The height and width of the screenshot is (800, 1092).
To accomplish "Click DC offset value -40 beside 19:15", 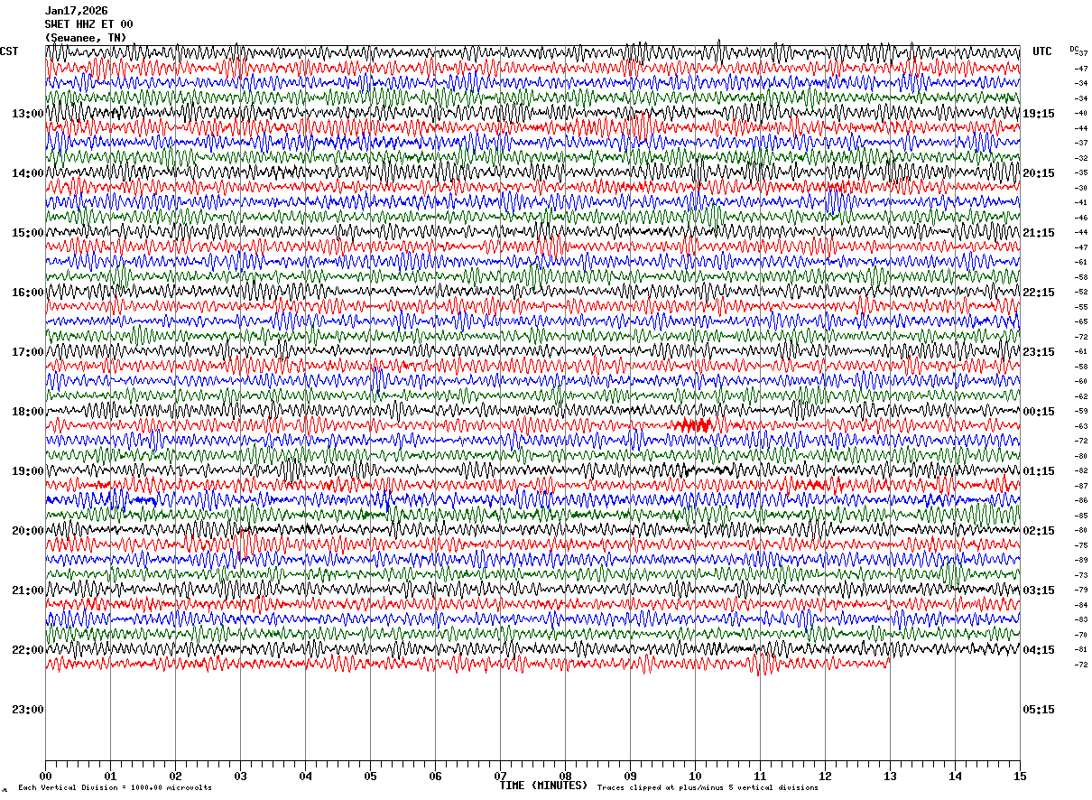I will coord(1080,113).
